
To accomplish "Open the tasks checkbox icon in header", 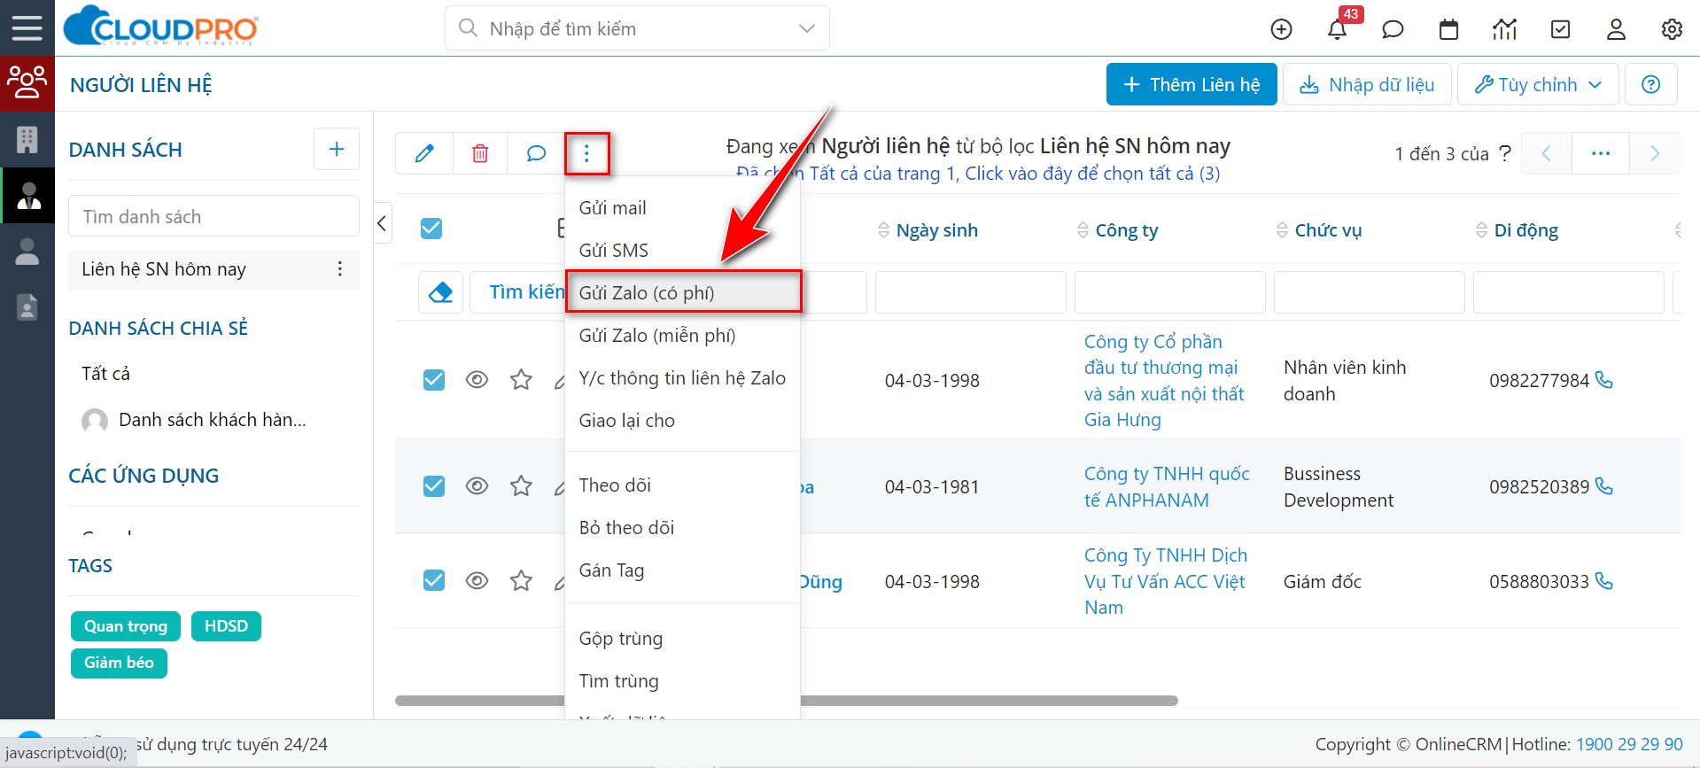I will click(1561, 29).
